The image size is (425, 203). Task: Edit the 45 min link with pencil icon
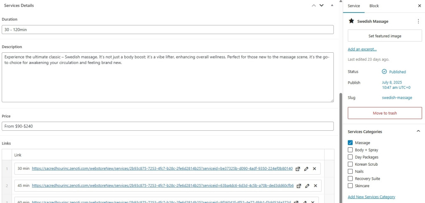click(x=307, y=186)
